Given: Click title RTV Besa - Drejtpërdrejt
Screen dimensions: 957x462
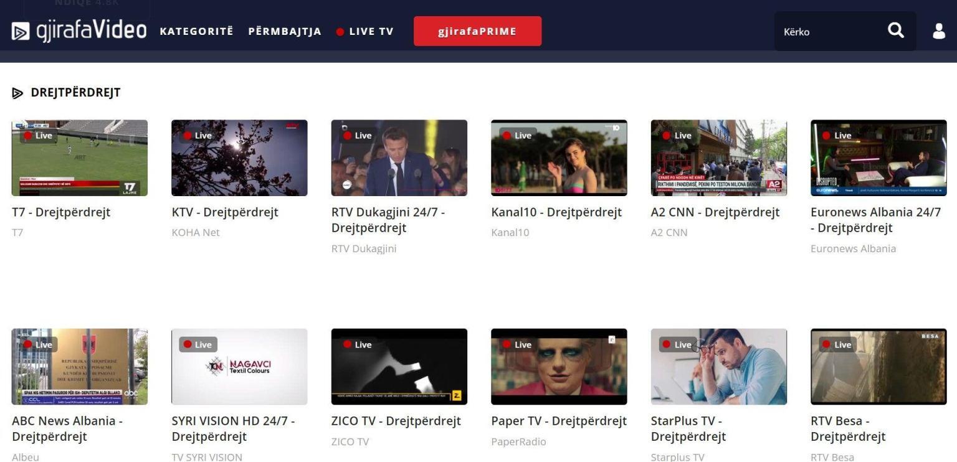Looking at the screenshot, I should (848, 428).
